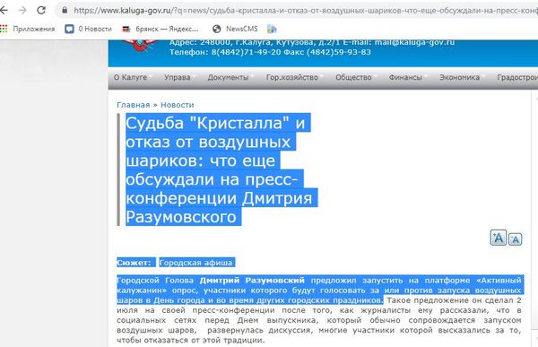Screen dimensions: 538x347
Task: Decrease font size with small A icon
Action: pyautogui.click(x=515, y=239)
